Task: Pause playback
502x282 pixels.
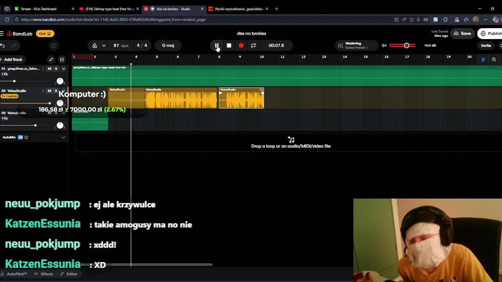Action: (x=216, y=45)
